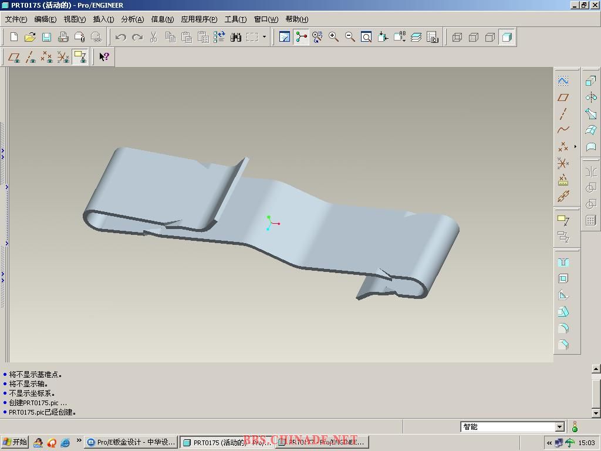Click the Zoom Out magnifier icon
The image size is (601, 451).
point(350,37)
